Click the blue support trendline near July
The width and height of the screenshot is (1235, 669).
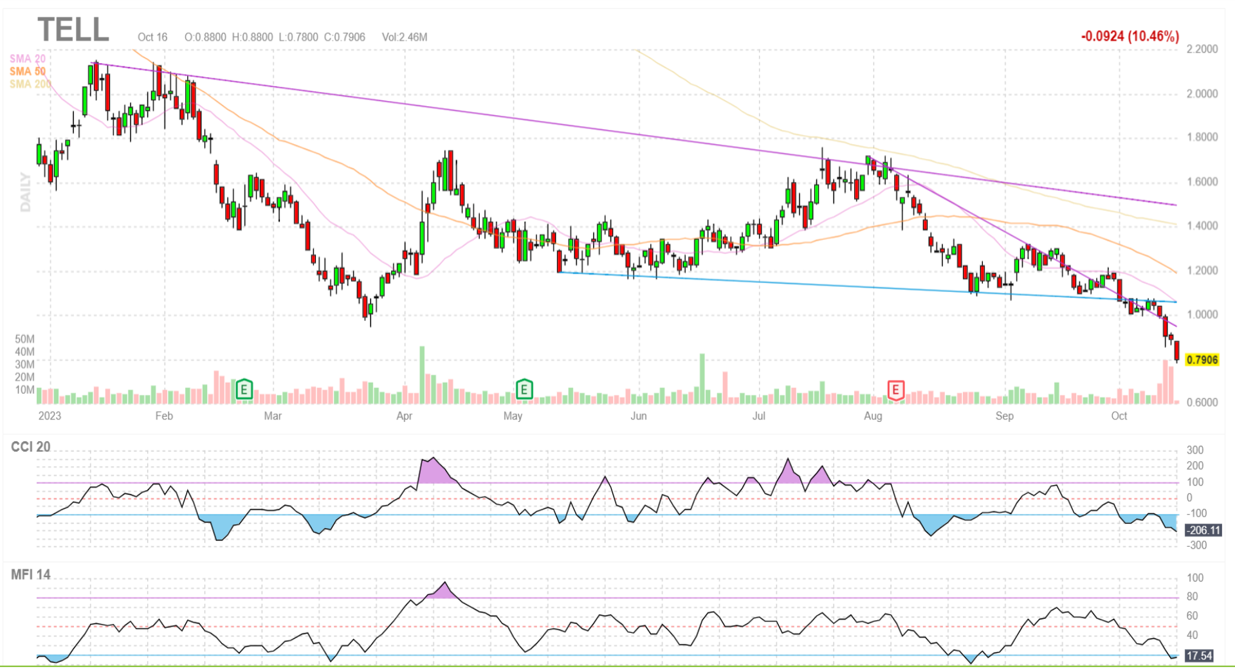759,282
